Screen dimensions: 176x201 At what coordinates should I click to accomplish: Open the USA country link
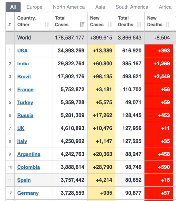pos(23,51)
